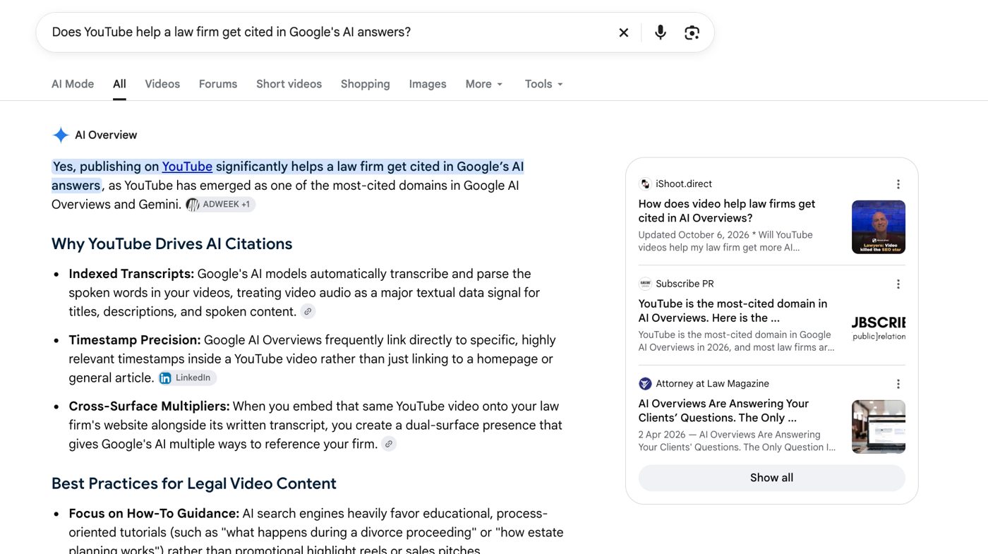Start voice search with the microphone icon
The image size is (988, 554).
click(x=661, y=32)
